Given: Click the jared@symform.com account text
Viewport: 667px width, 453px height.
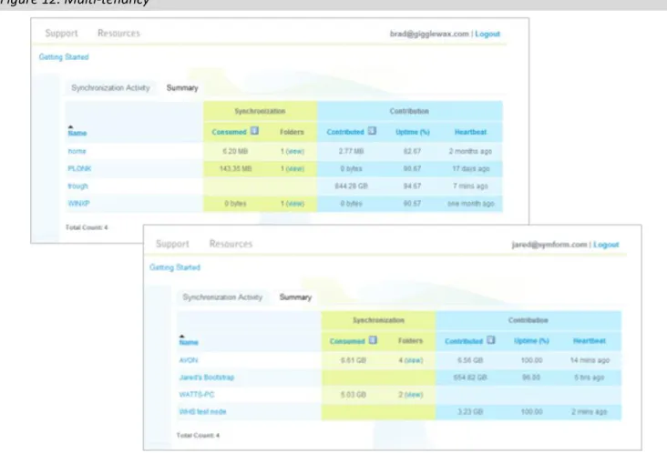Looking at the screenshot, I should point(549,245).
